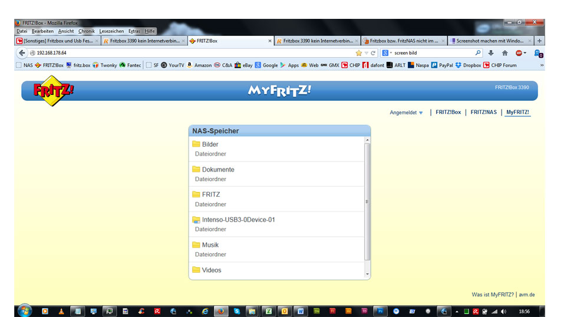Open the FRITZ!Box bookmark

pos(50,65)
